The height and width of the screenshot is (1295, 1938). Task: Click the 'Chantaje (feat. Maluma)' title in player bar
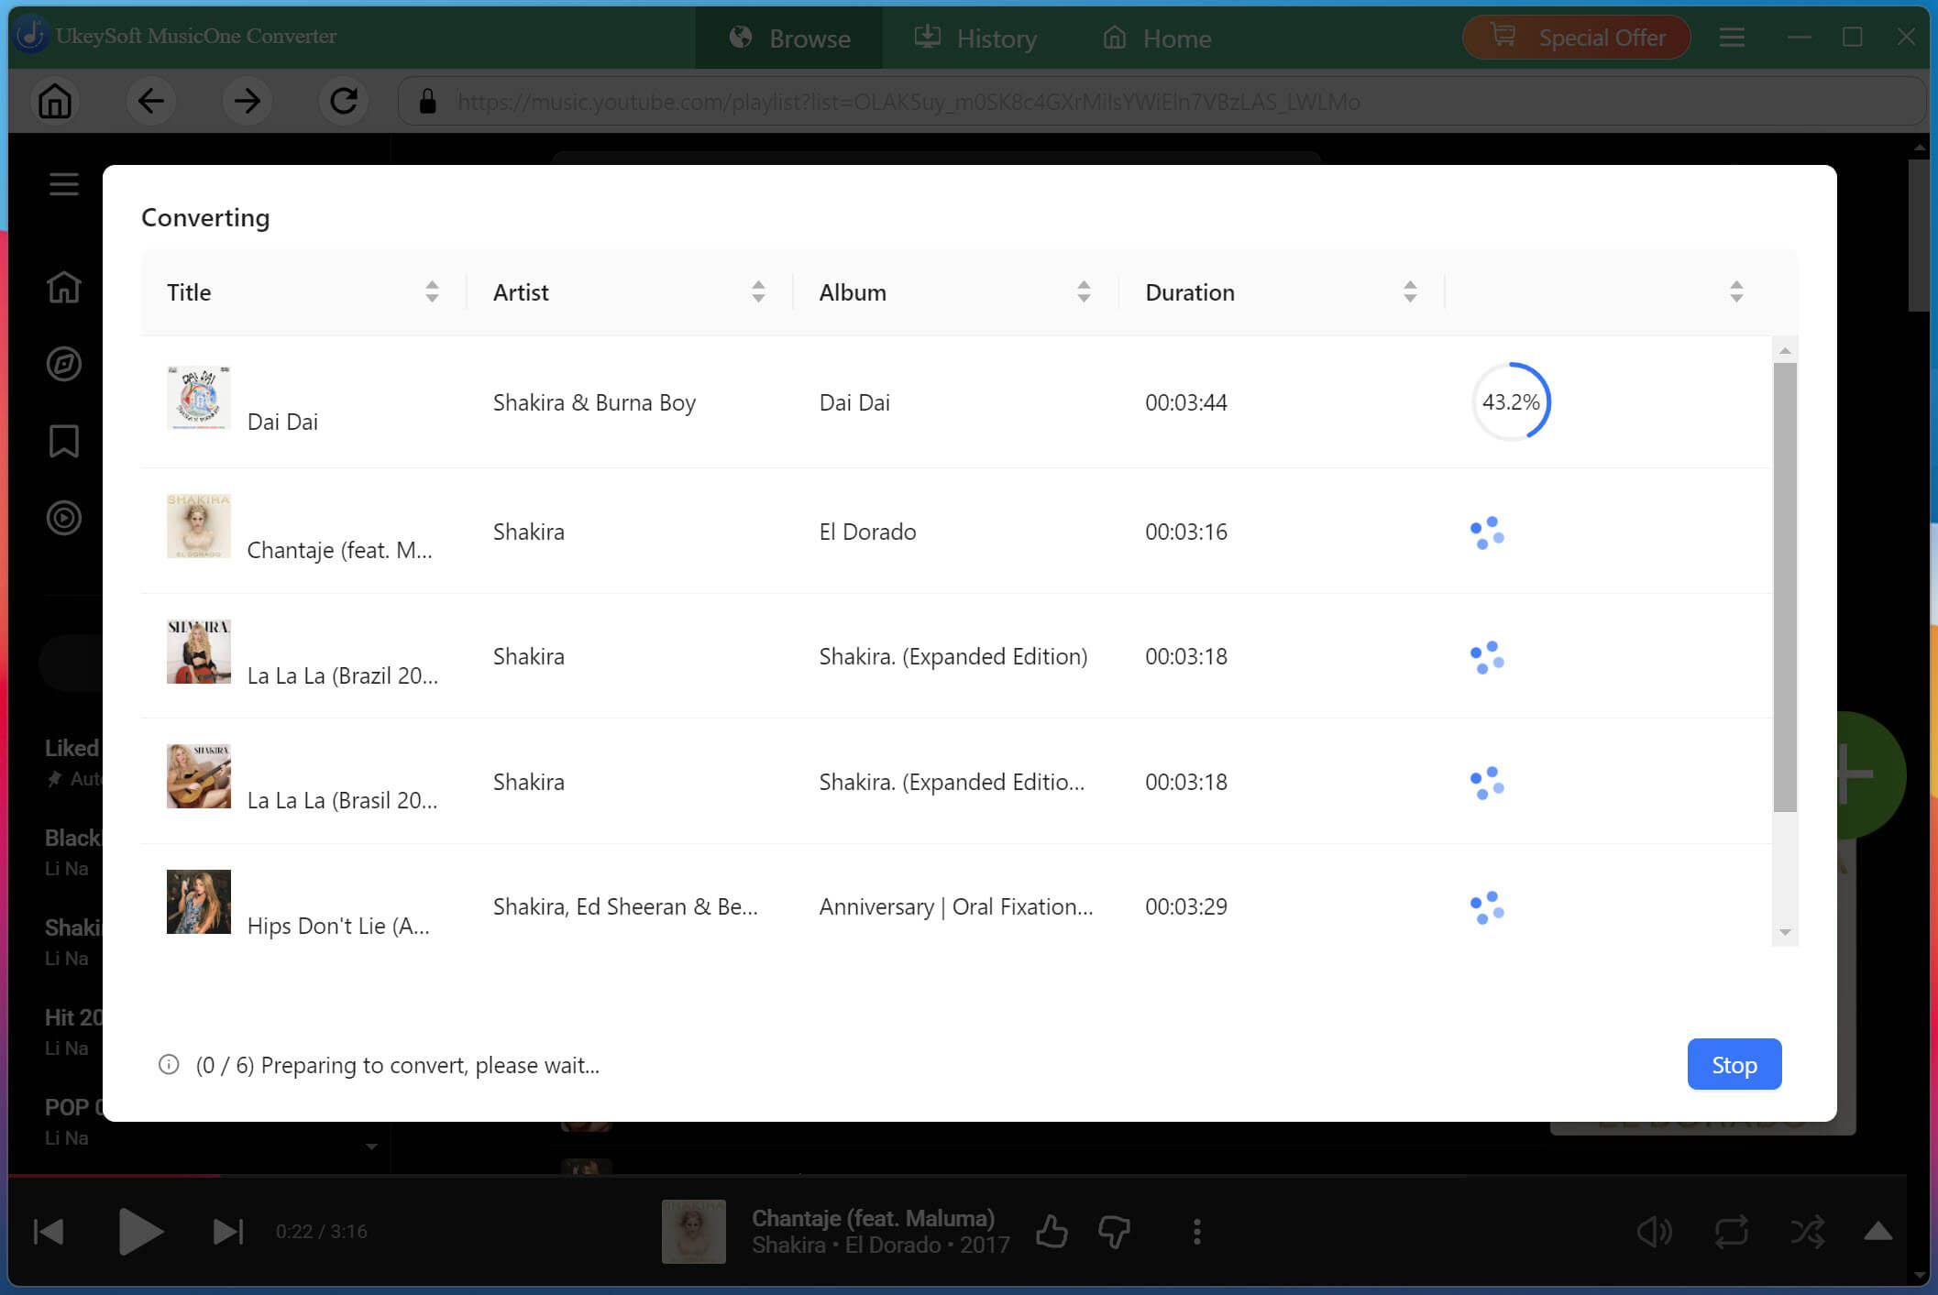click(874, 1218)
